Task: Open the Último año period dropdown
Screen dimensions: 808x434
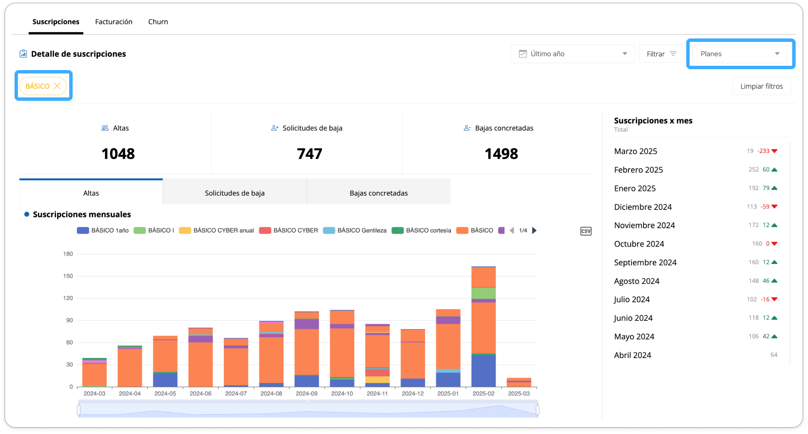Action: click(573, 54)
